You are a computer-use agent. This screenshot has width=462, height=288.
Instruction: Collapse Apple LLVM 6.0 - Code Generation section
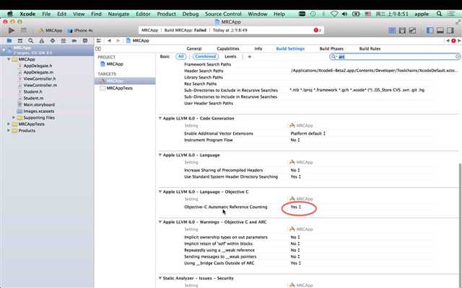[160, 118]
